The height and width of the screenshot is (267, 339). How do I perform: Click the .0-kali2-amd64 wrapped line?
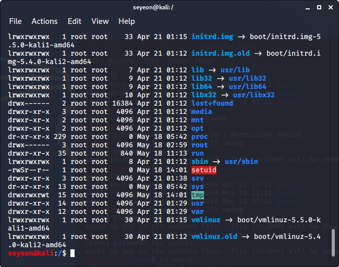tap(37, 245)
